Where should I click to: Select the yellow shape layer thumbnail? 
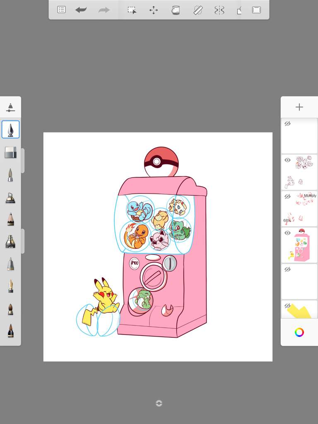pyautogui.click(x=299, y=309)
